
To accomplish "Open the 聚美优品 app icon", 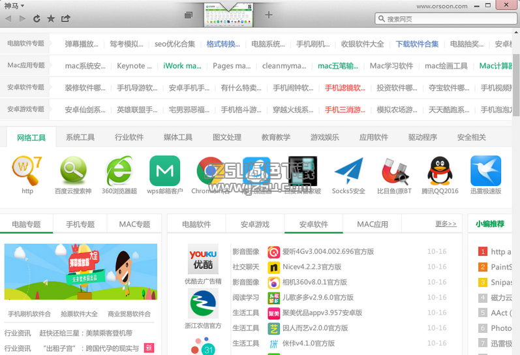I will click(x=274, y=313).
